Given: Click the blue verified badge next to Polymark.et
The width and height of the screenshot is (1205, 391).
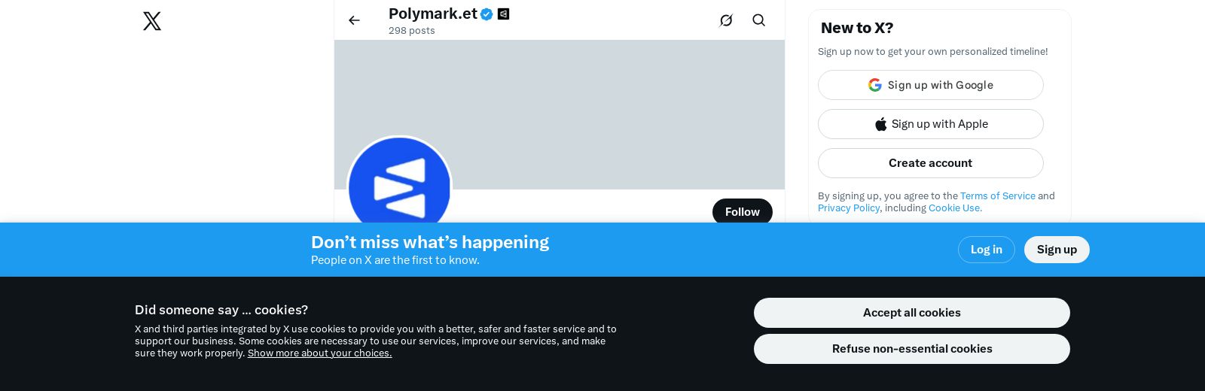Looking at the screenshot, I should click(487, 14).
